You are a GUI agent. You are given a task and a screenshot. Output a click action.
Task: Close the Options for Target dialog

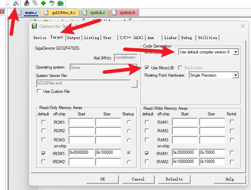point(243,26)
